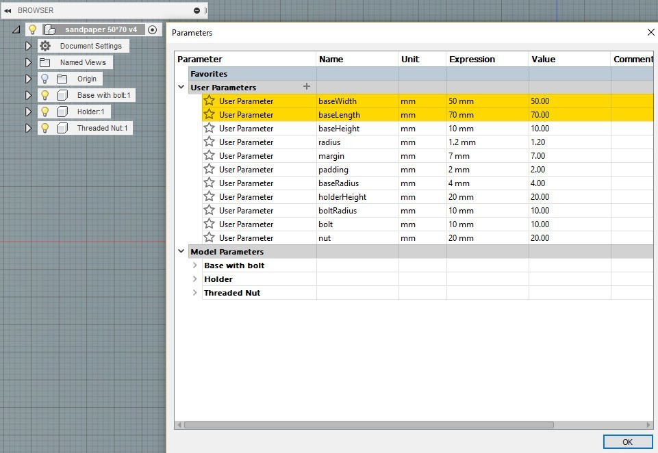
Task: Hide the Base with bolt:1 component
Action: 45,95
